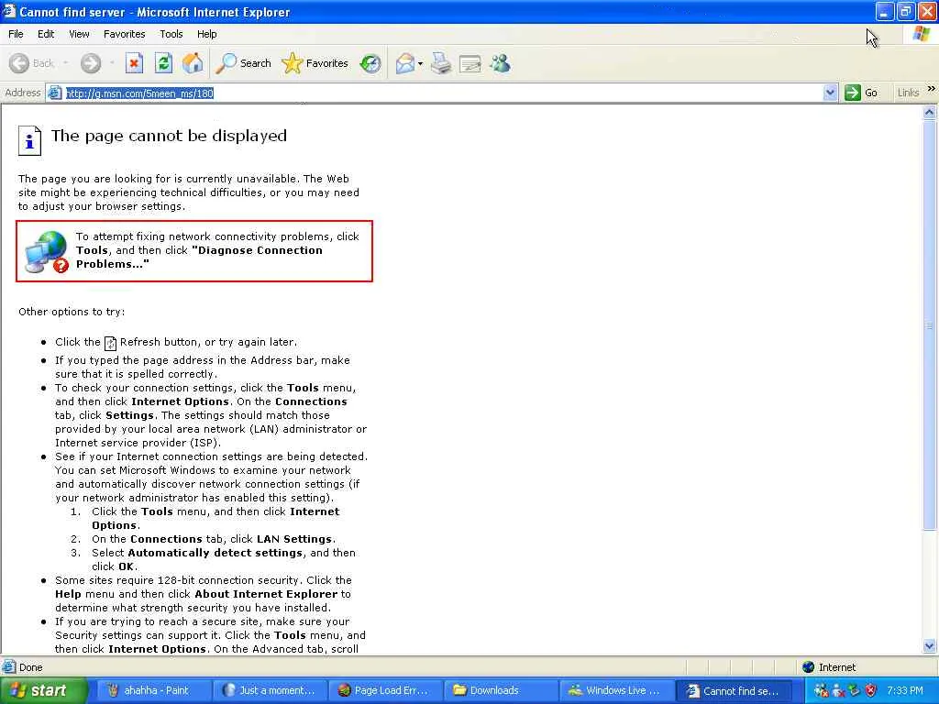This screenshot has height=704, width=939.
Task: Click the Done status bar text
Action: click(x=30, y=667)
